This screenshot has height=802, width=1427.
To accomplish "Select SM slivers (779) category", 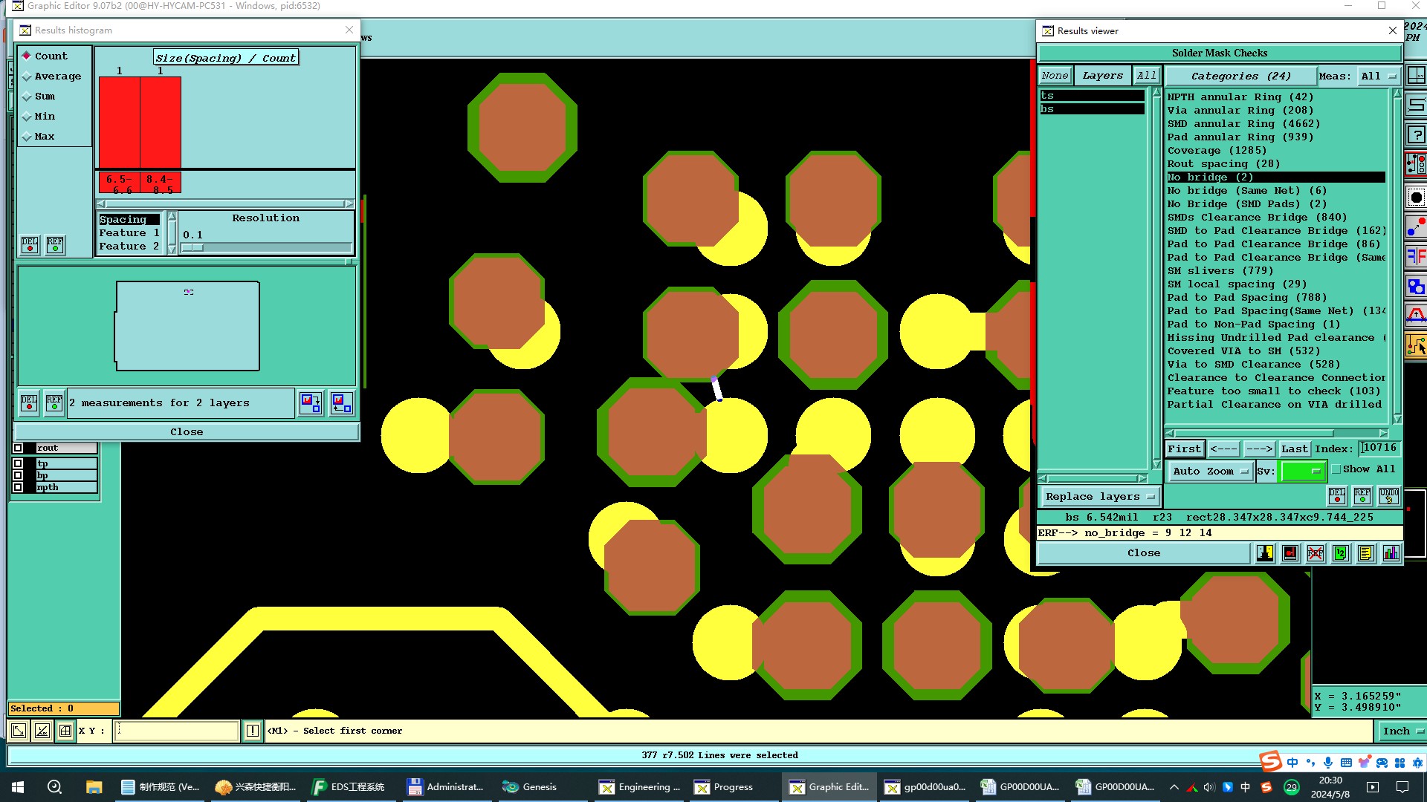I will [1220, 271].
